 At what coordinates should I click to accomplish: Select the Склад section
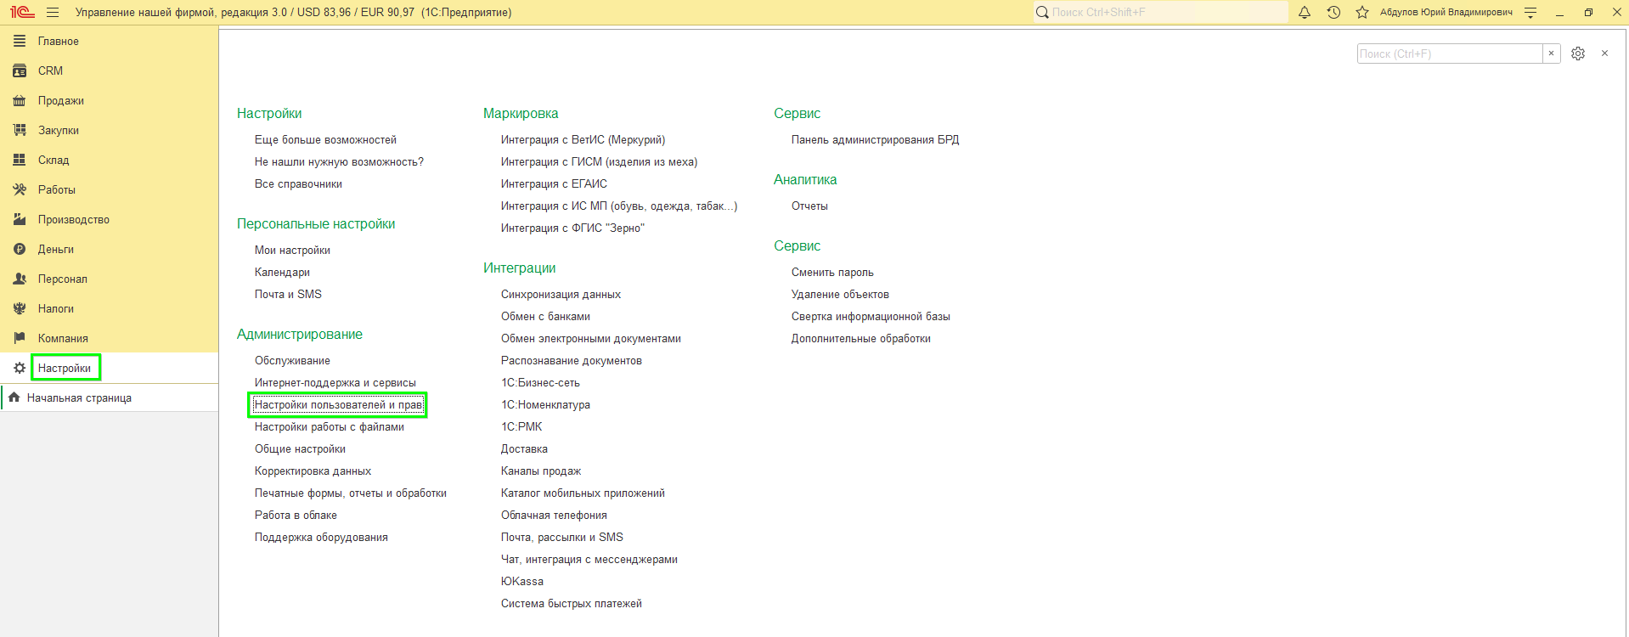point(54,160)
